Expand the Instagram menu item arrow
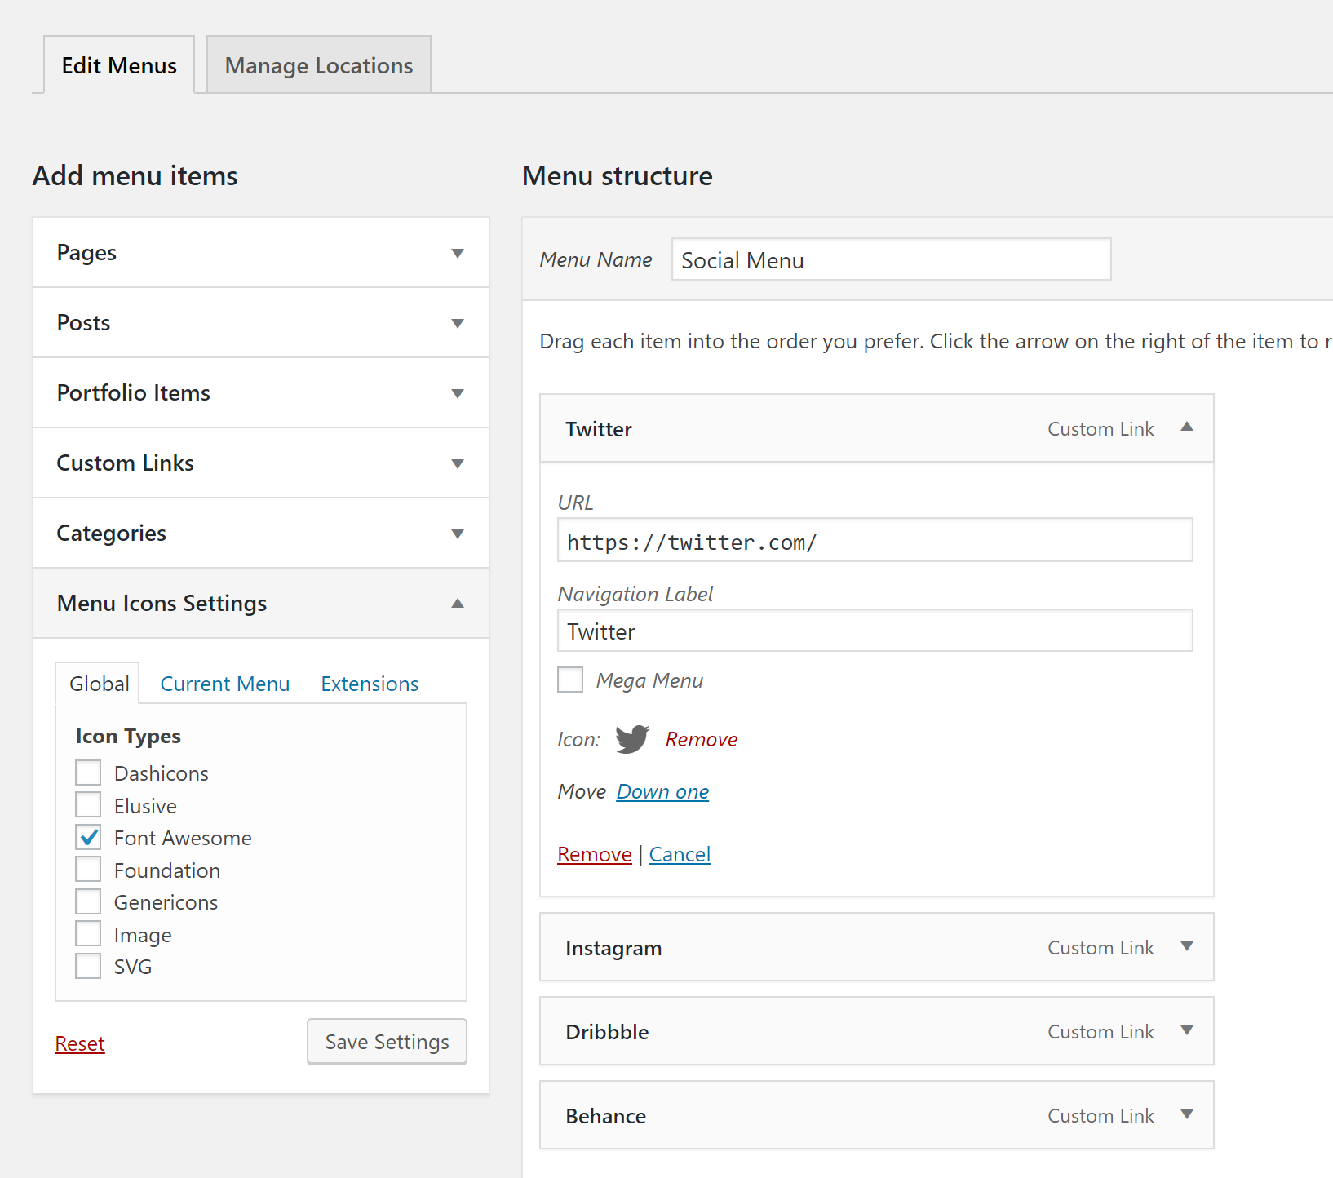The height and width of the screenshot is (1178, 1333). 1187,946
